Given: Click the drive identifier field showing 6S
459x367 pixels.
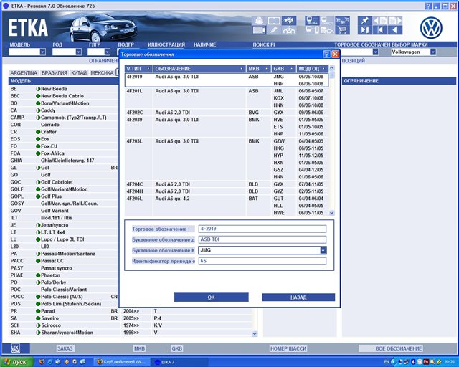Looking at the screenshot, I should (262, 261).
